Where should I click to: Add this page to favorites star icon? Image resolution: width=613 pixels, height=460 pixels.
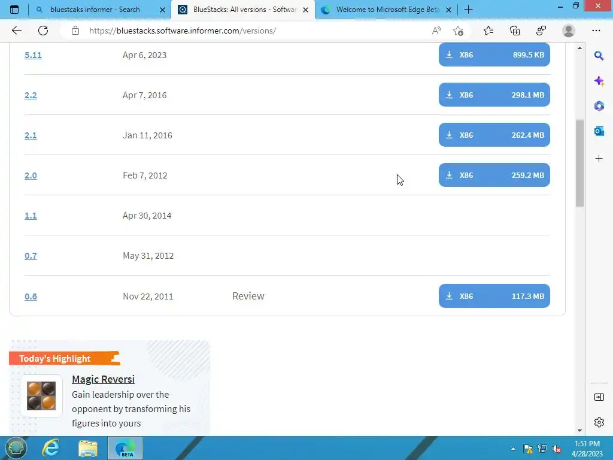tap(458, 31)
